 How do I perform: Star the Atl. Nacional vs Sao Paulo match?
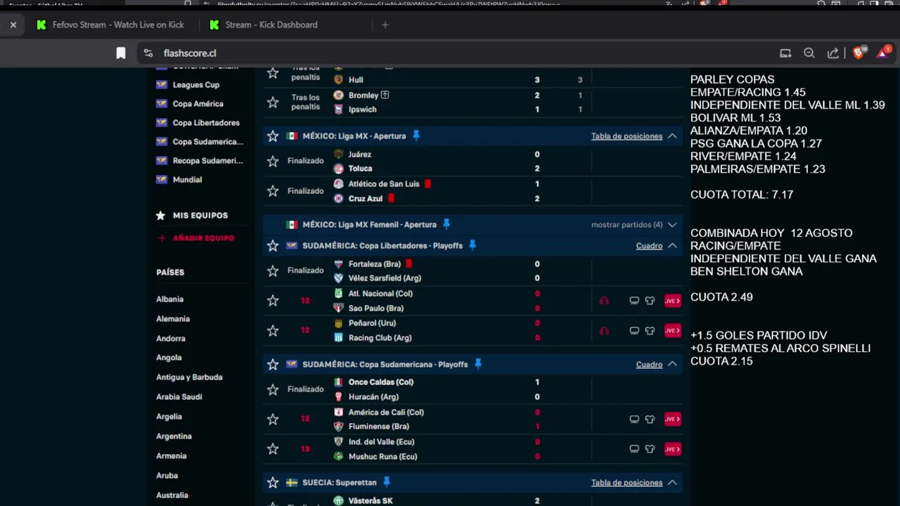coord(273,300)
